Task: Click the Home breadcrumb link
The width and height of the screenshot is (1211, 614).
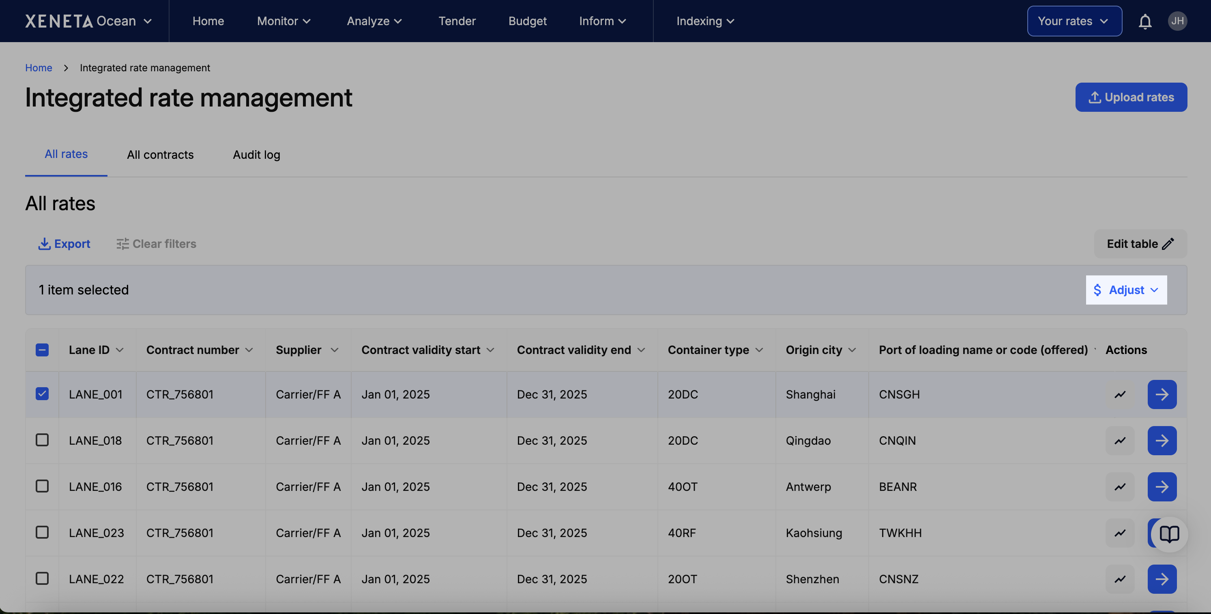Action: point(39,68)
